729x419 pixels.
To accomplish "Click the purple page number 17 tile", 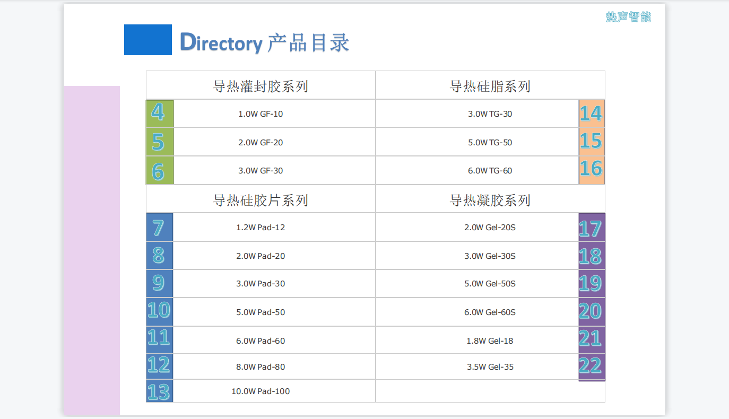I will (x=591, y=228).
